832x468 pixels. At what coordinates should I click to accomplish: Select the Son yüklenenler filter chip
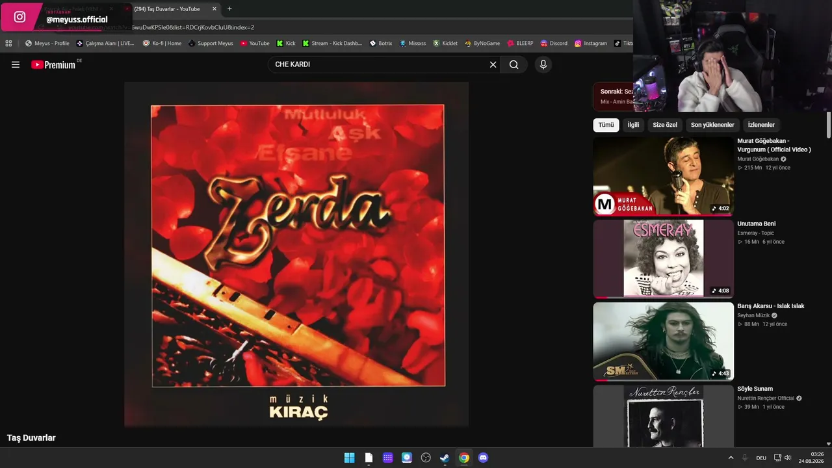coord(712,125)
